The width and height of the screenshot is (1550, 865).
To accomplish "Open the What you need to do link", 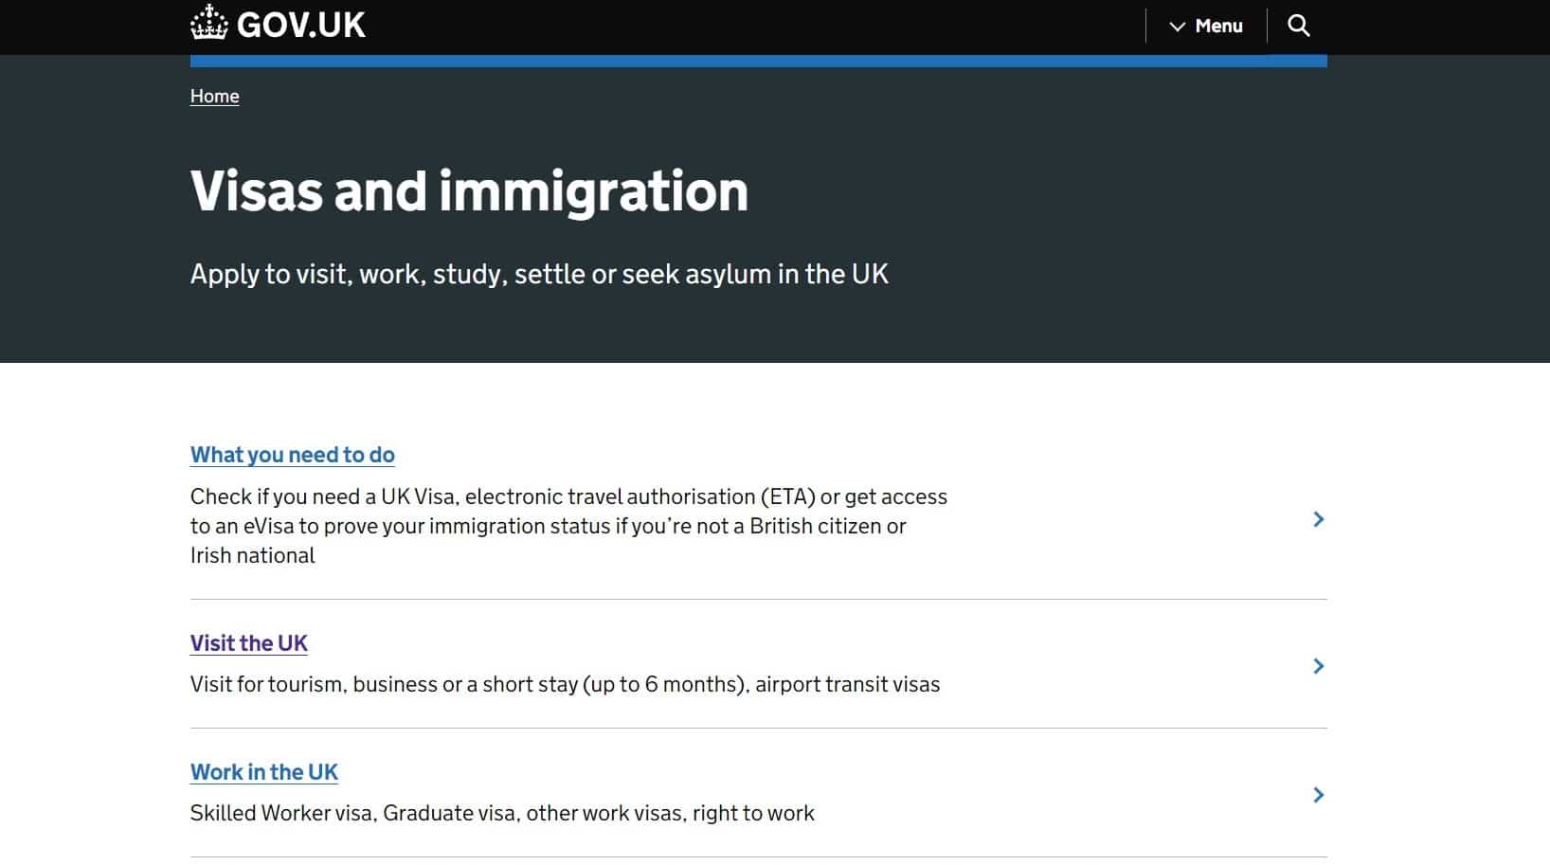I will (292, 455).
